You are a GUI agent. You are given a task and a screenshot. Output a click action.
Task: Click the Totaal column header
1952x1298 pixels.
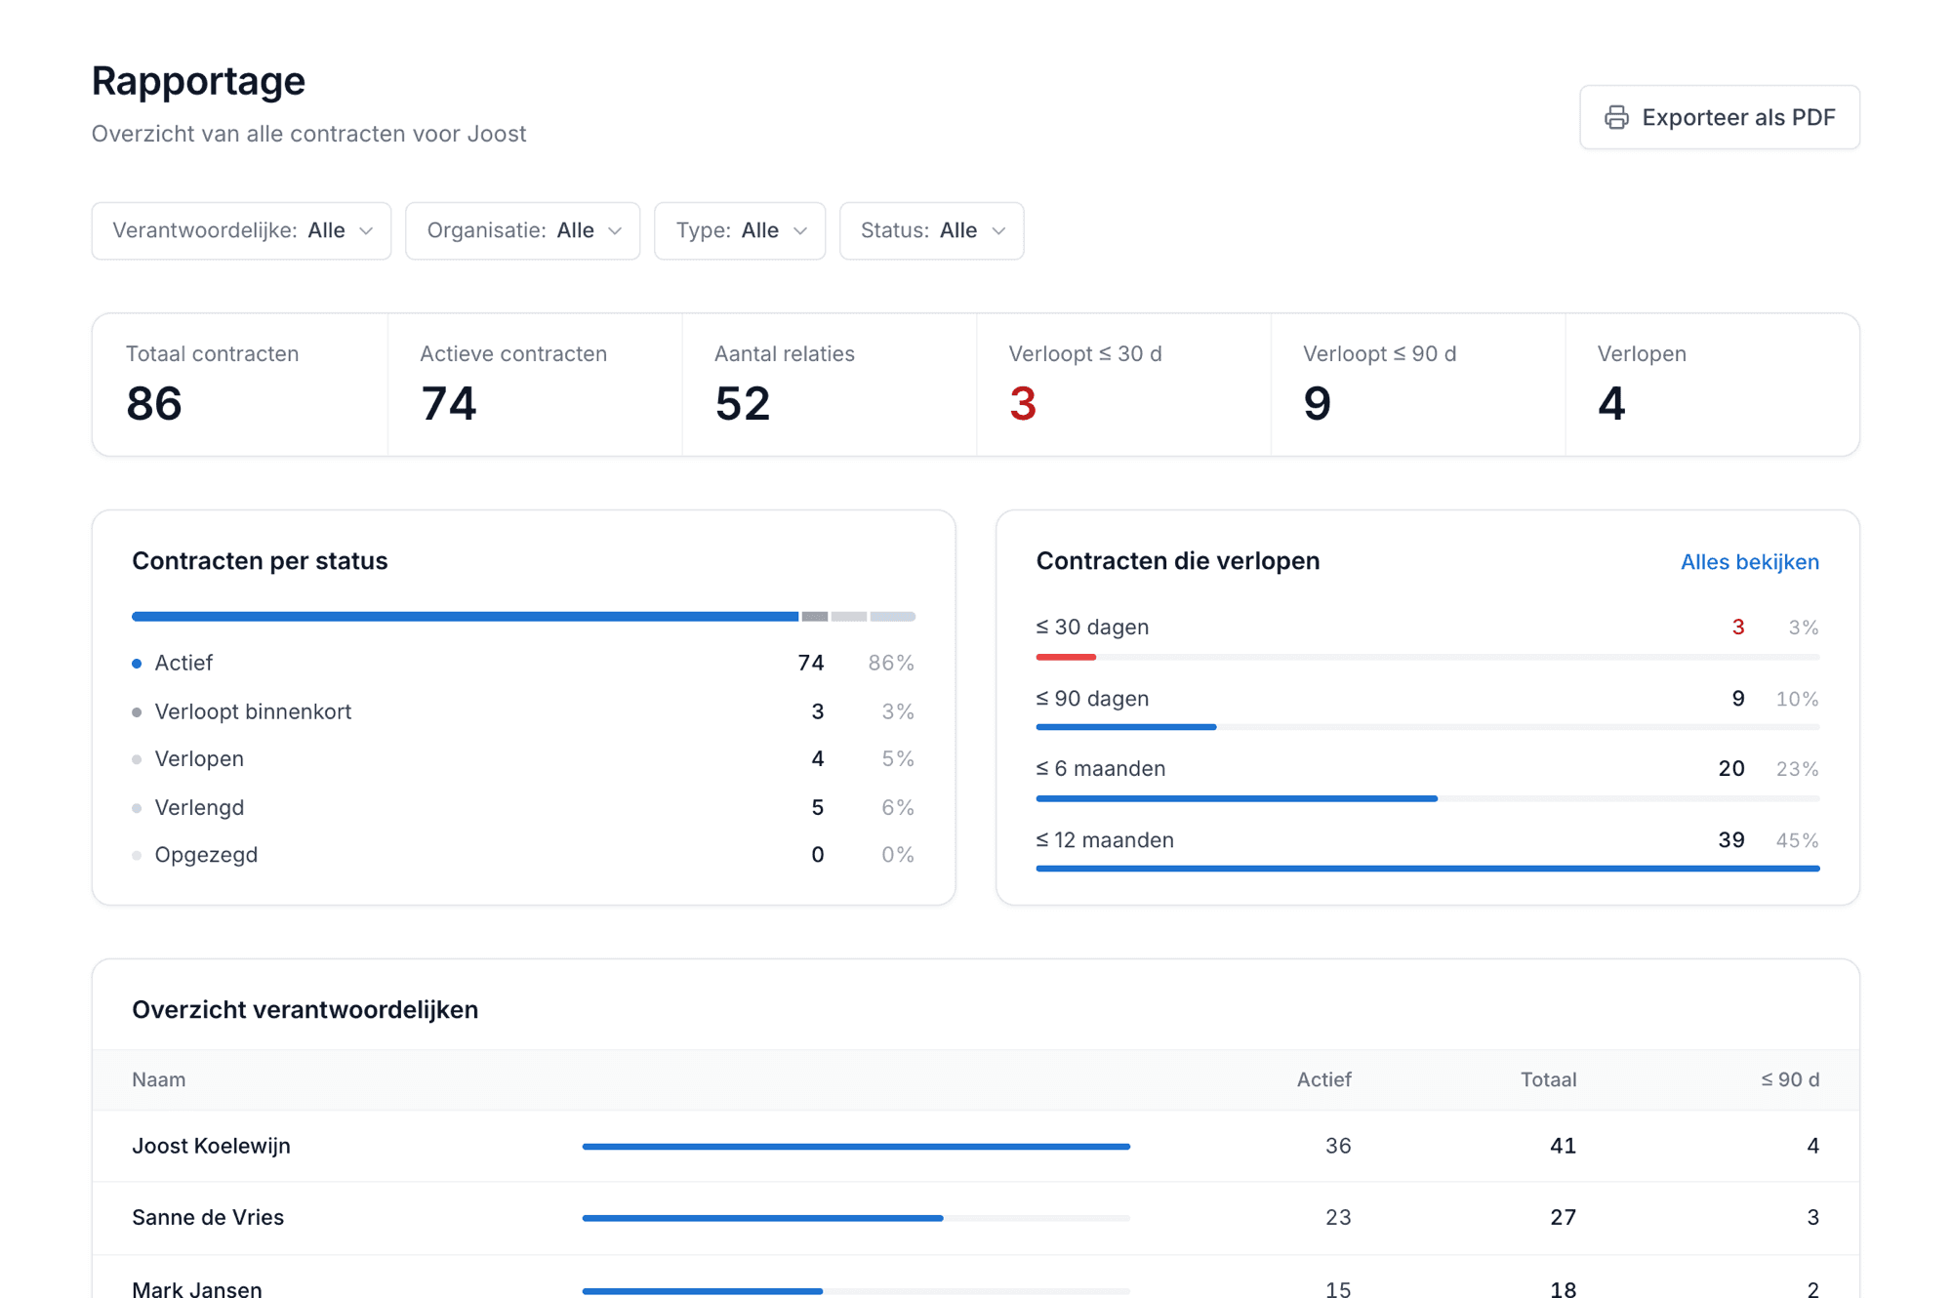1548,1079
